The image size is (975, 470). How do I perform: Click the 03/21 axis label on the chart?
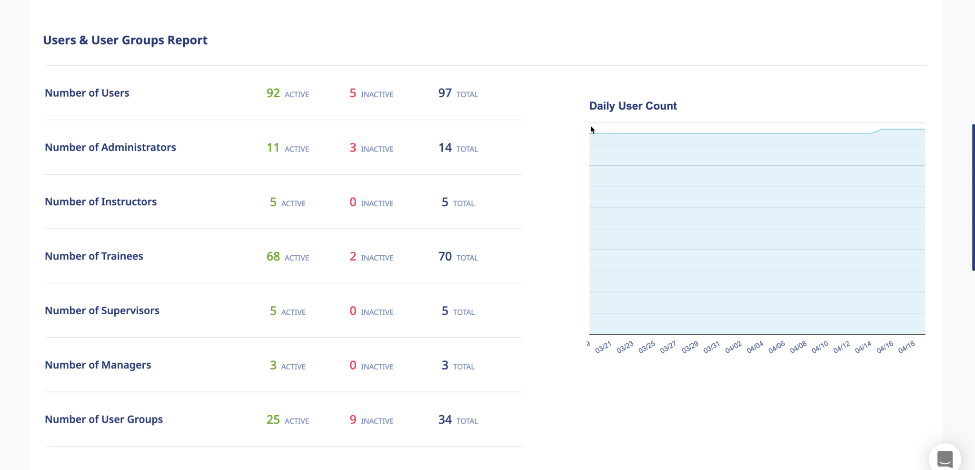(603, 347)
